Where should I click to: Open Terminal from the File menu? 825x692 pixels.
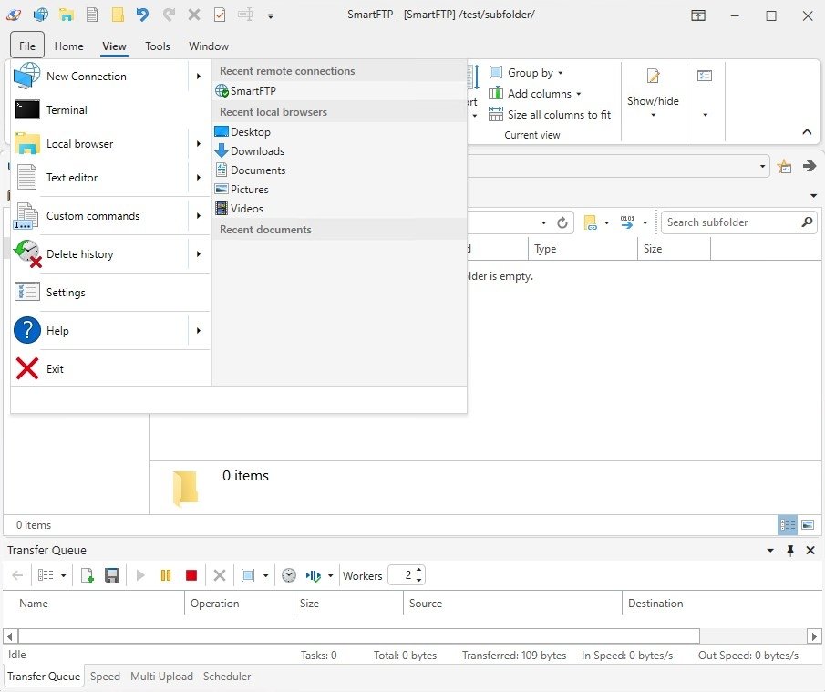[110, 110]
